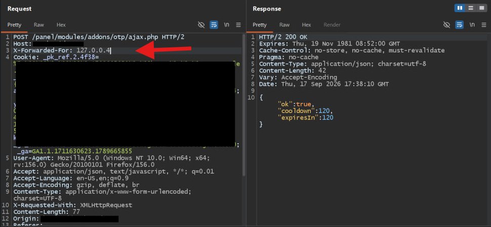Click the Origin header line
Image resolution: width=491 pixels, height=227 pixels.
[66, 218]
